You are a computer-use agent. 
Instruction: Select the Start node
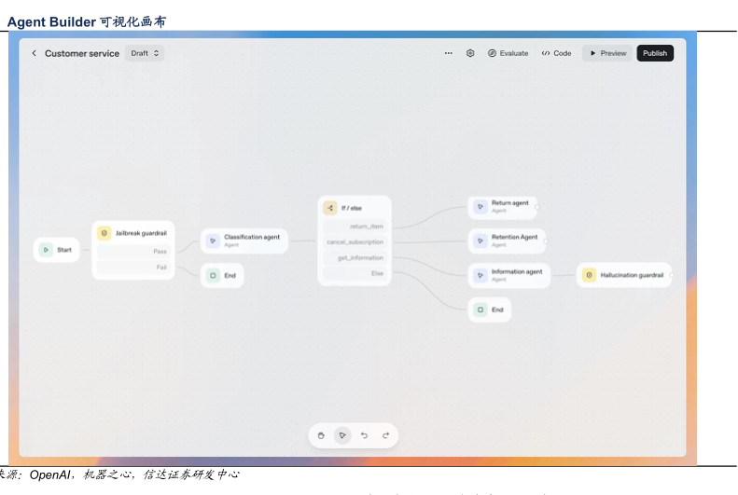[x=56, y=250]
